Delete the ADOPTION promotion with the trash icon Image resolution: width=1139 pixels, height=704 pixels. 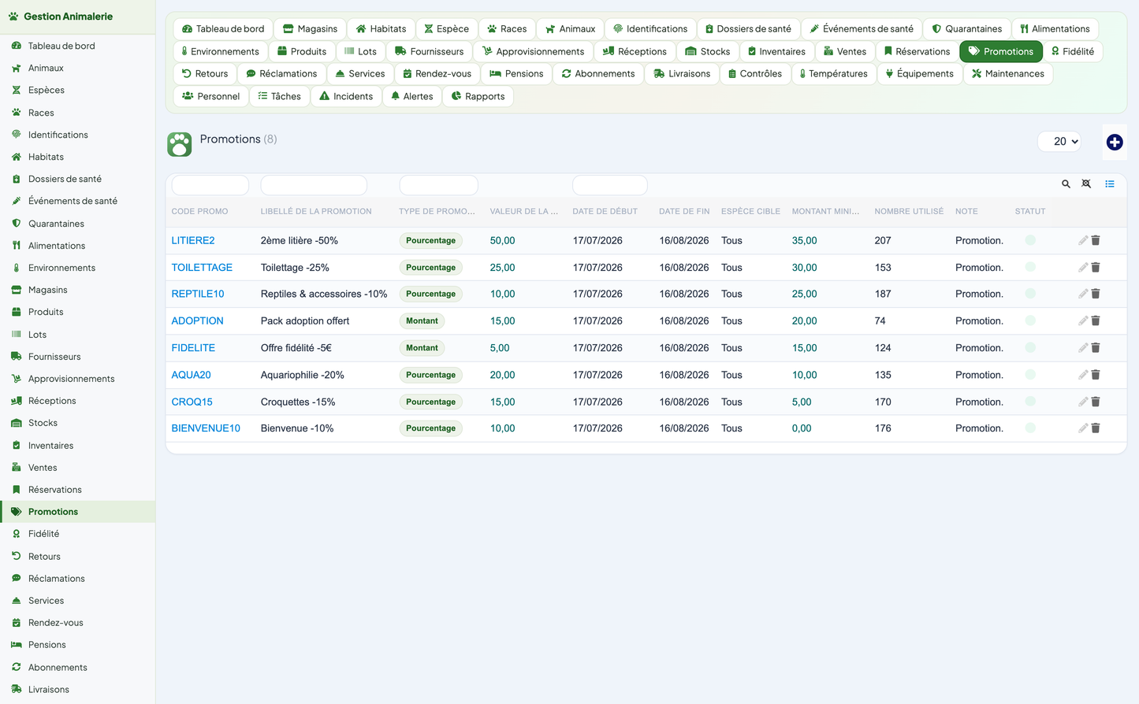(1096, 321)
